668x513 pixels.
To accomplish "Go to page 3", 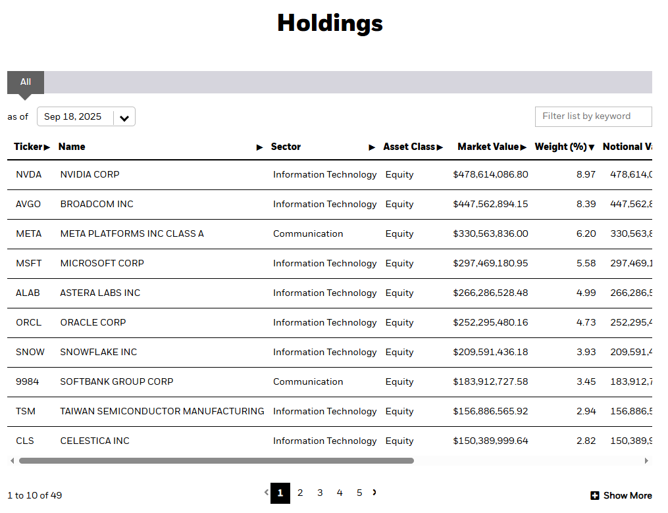I will tap(320, 493).
